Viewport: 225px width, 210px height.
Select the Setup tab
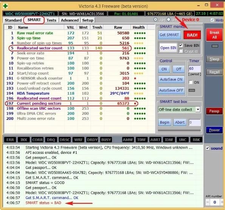click(88, 20)
